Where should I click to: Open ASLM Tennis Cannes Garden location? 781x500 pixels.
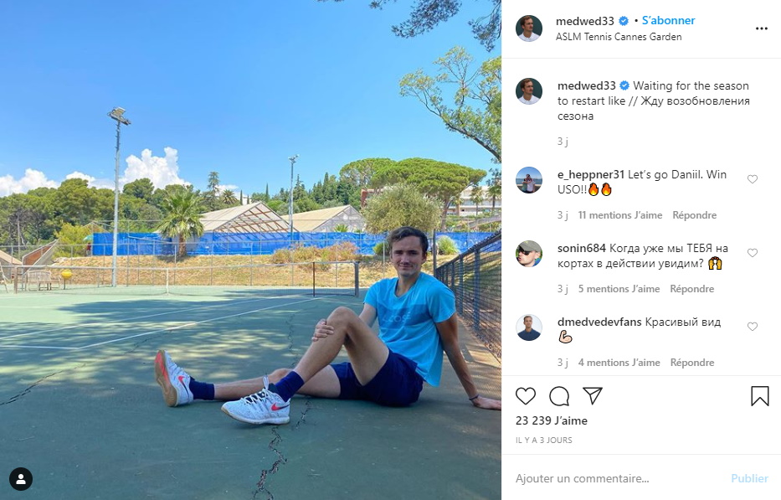pyautogui.click(x=619, y=36)
